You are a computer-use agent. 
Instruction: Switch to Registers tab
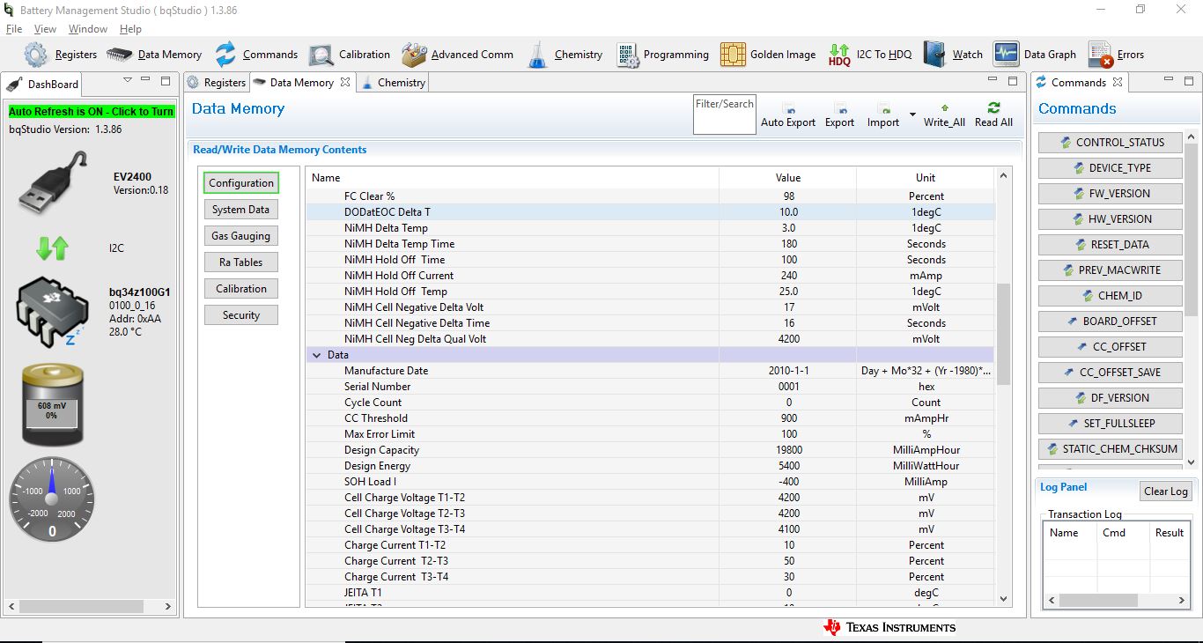click(x=217, y=83)
